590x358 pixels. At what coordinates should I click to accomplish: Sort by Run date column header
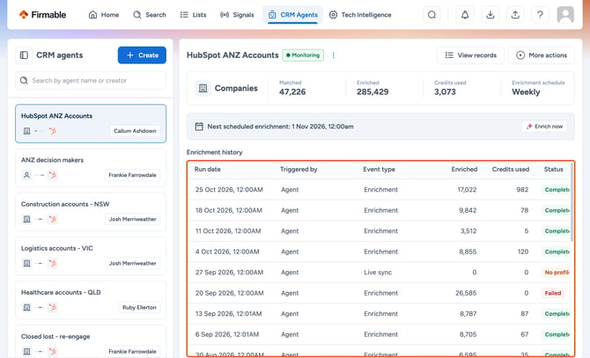point(208,170)
